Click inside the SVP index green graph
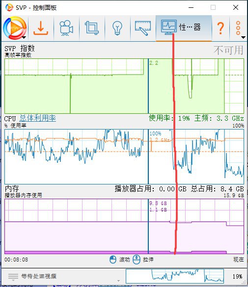This screenshot has width=248, height=287. click(x=124, y=86)
